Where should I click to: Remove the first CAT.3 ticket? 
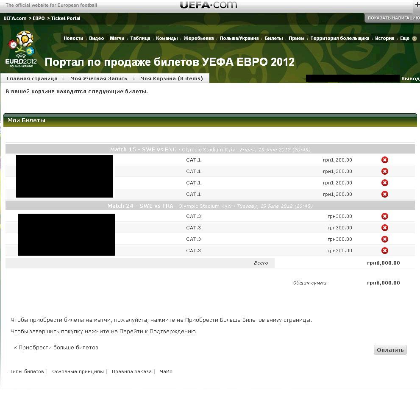pyautogui.click(x=385, y=216)
